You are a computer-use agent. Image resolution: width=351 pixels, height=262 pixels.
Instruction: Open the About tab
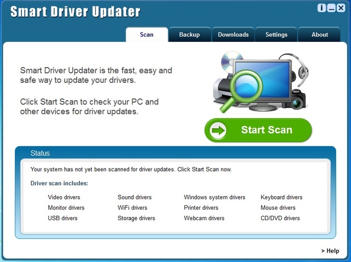320,35
